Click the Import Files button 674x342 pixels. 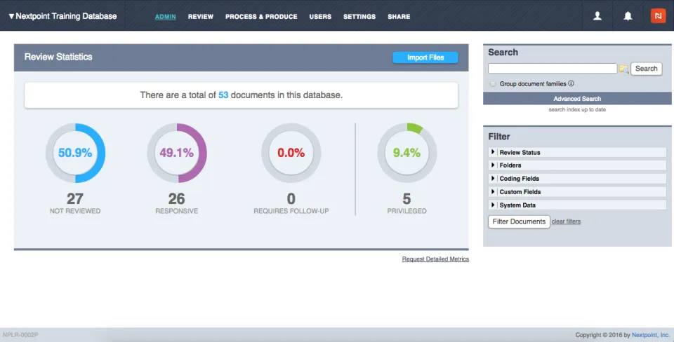[425, 57]
